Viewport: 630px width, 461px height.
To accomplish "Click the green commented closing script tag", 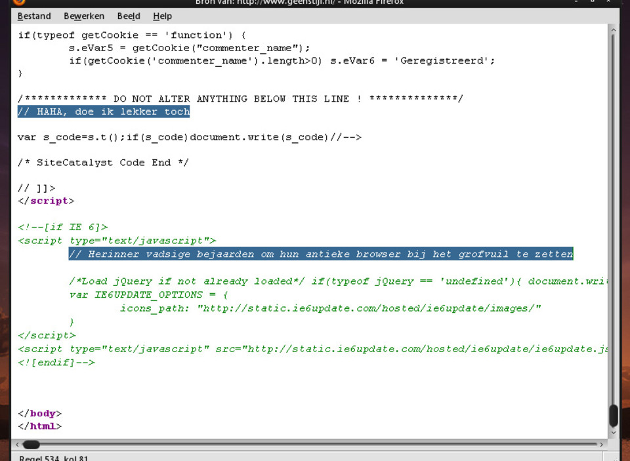I will click(x=47, y=335).
